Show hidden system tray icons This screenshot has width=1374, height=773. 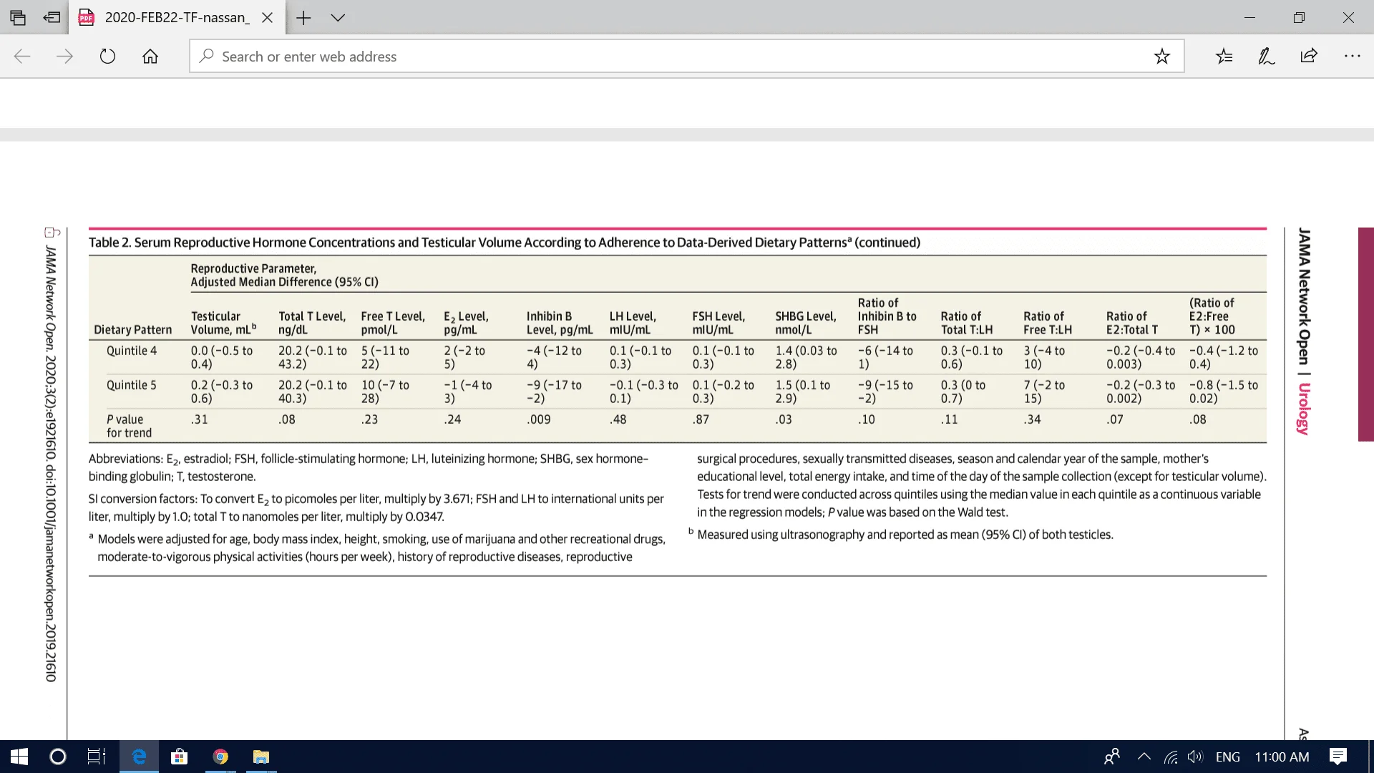(x=1144, y=757)
